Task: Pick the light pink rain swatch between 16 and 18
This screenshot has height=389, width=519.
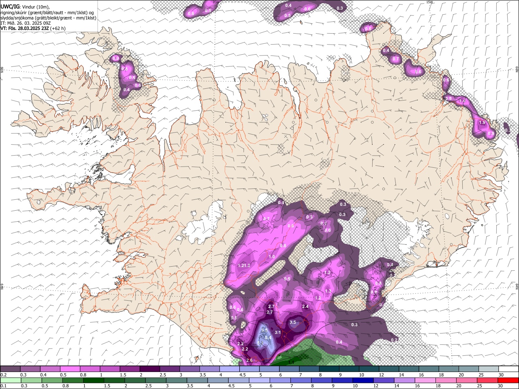Action: pos(425,380)
